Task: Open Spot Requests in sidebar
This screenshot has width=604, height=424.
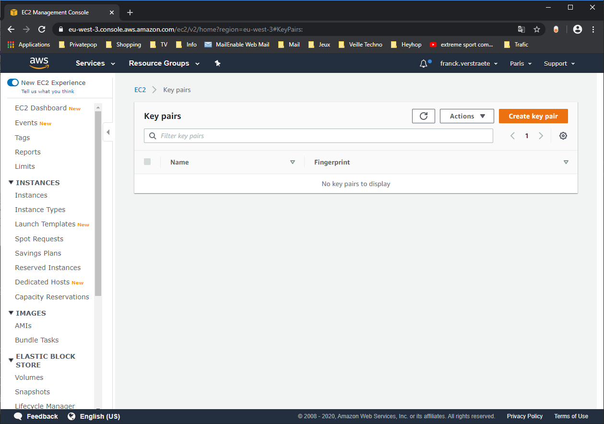Action: click(x=39, y=239)
